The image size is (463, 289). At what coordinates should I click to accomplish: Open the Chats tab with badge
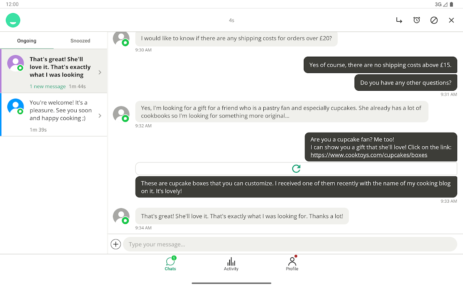170,264
